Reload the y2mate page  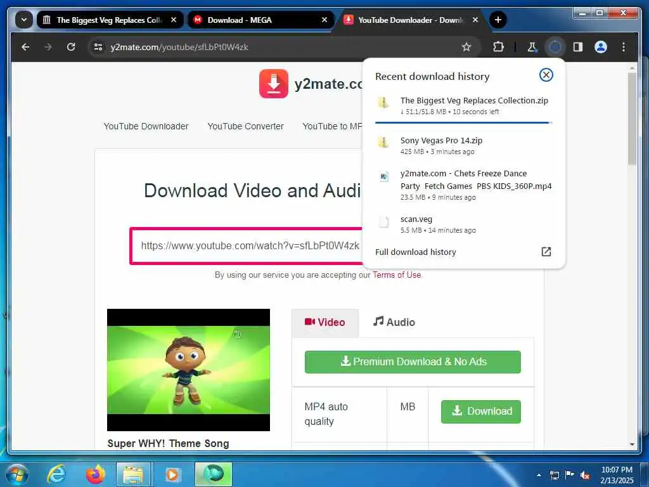pyautogui.click(x=71, y=47)
